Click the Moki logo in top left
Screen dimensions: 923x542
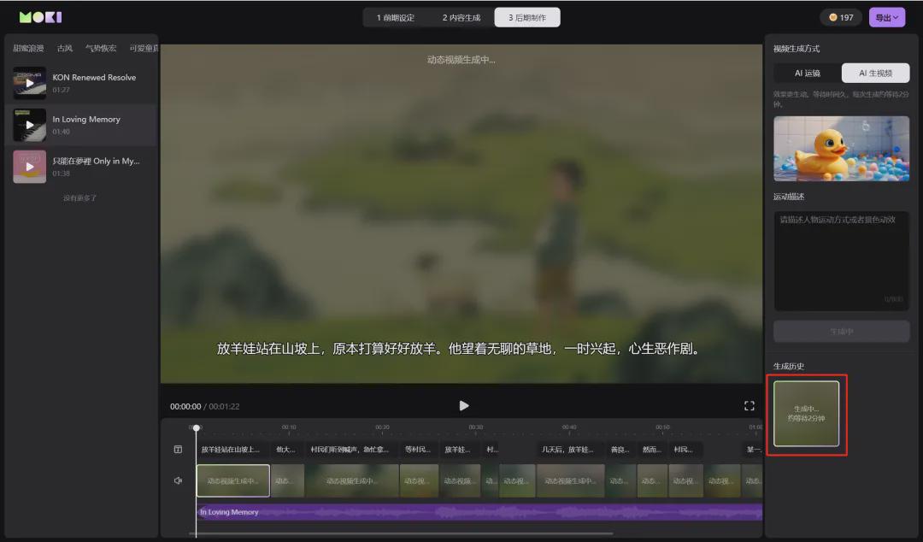point(41,16)
